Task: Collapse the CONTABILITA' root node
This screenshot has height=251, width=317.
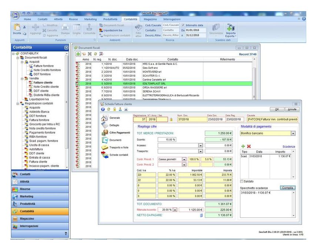Action: point(13,54)
